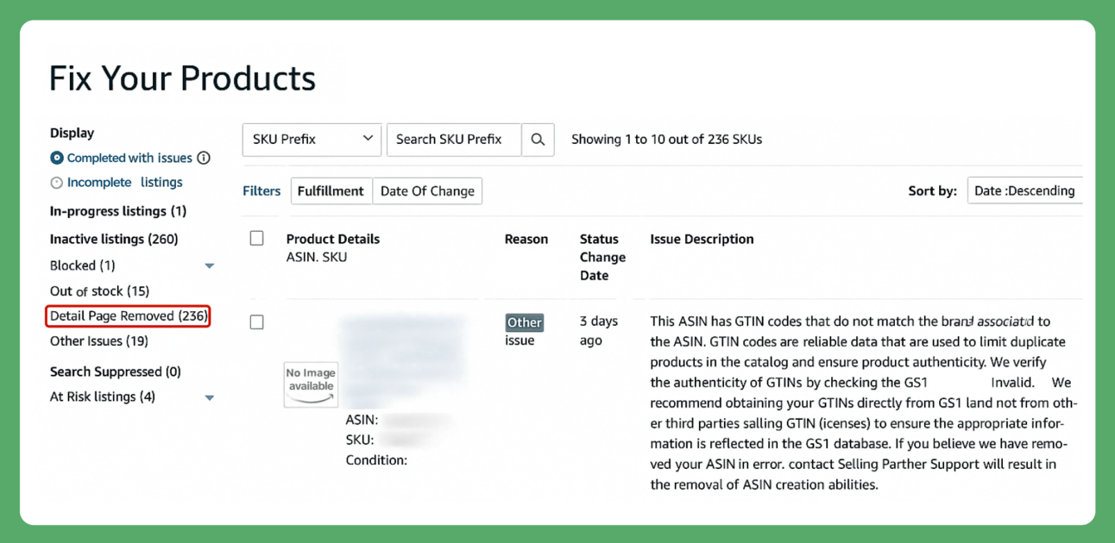Select the Incomplete listings radio button
1115x543 pixels.
[57, 183]
